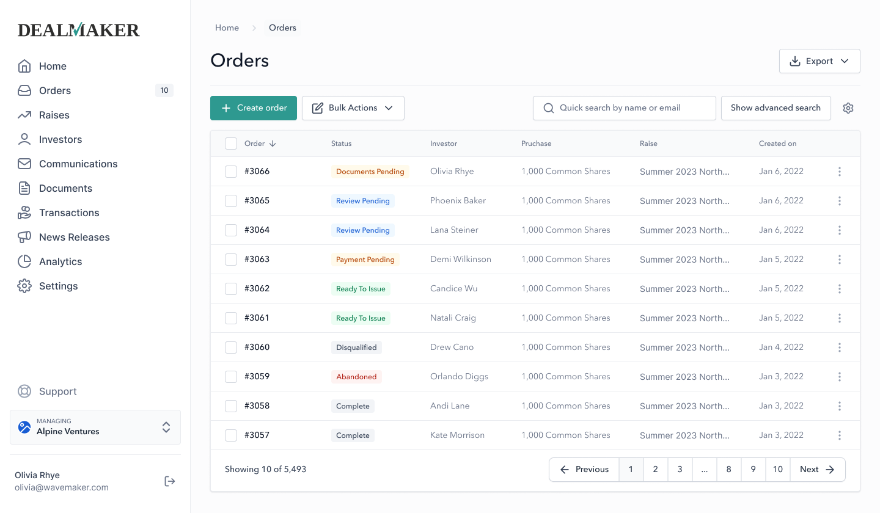
Task: Click the quick search input field
Action: coord(624,107)
